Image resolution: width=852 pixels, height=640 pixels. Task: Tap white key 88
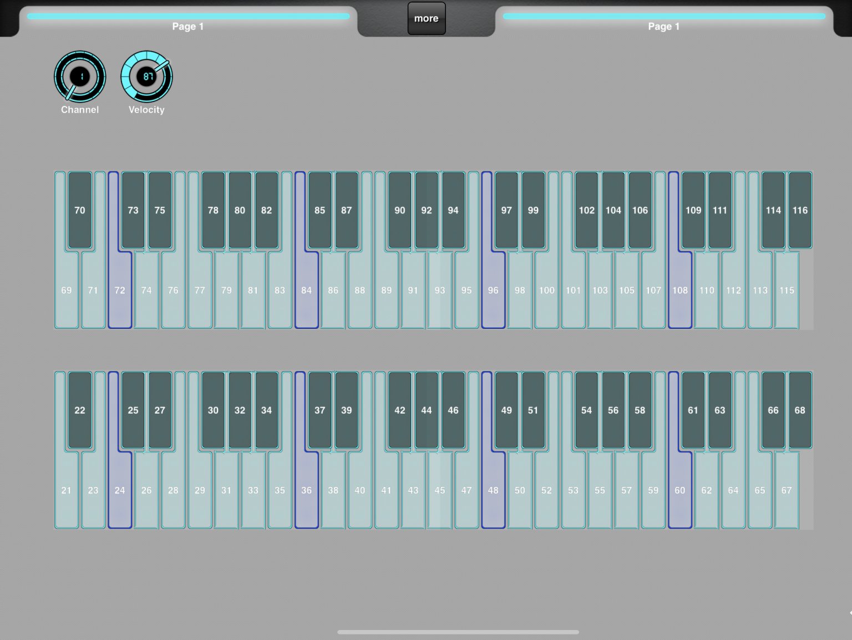tap(360, 290)
